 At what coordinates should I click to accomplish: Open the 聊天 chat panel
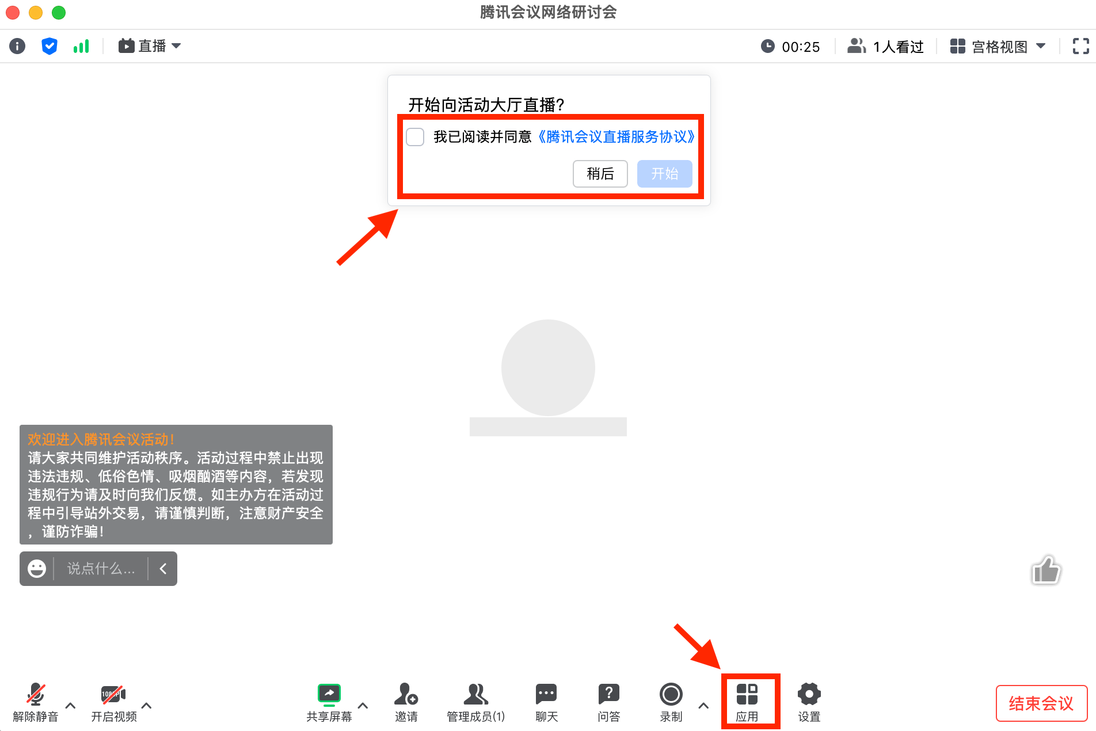tap(546, 703)
